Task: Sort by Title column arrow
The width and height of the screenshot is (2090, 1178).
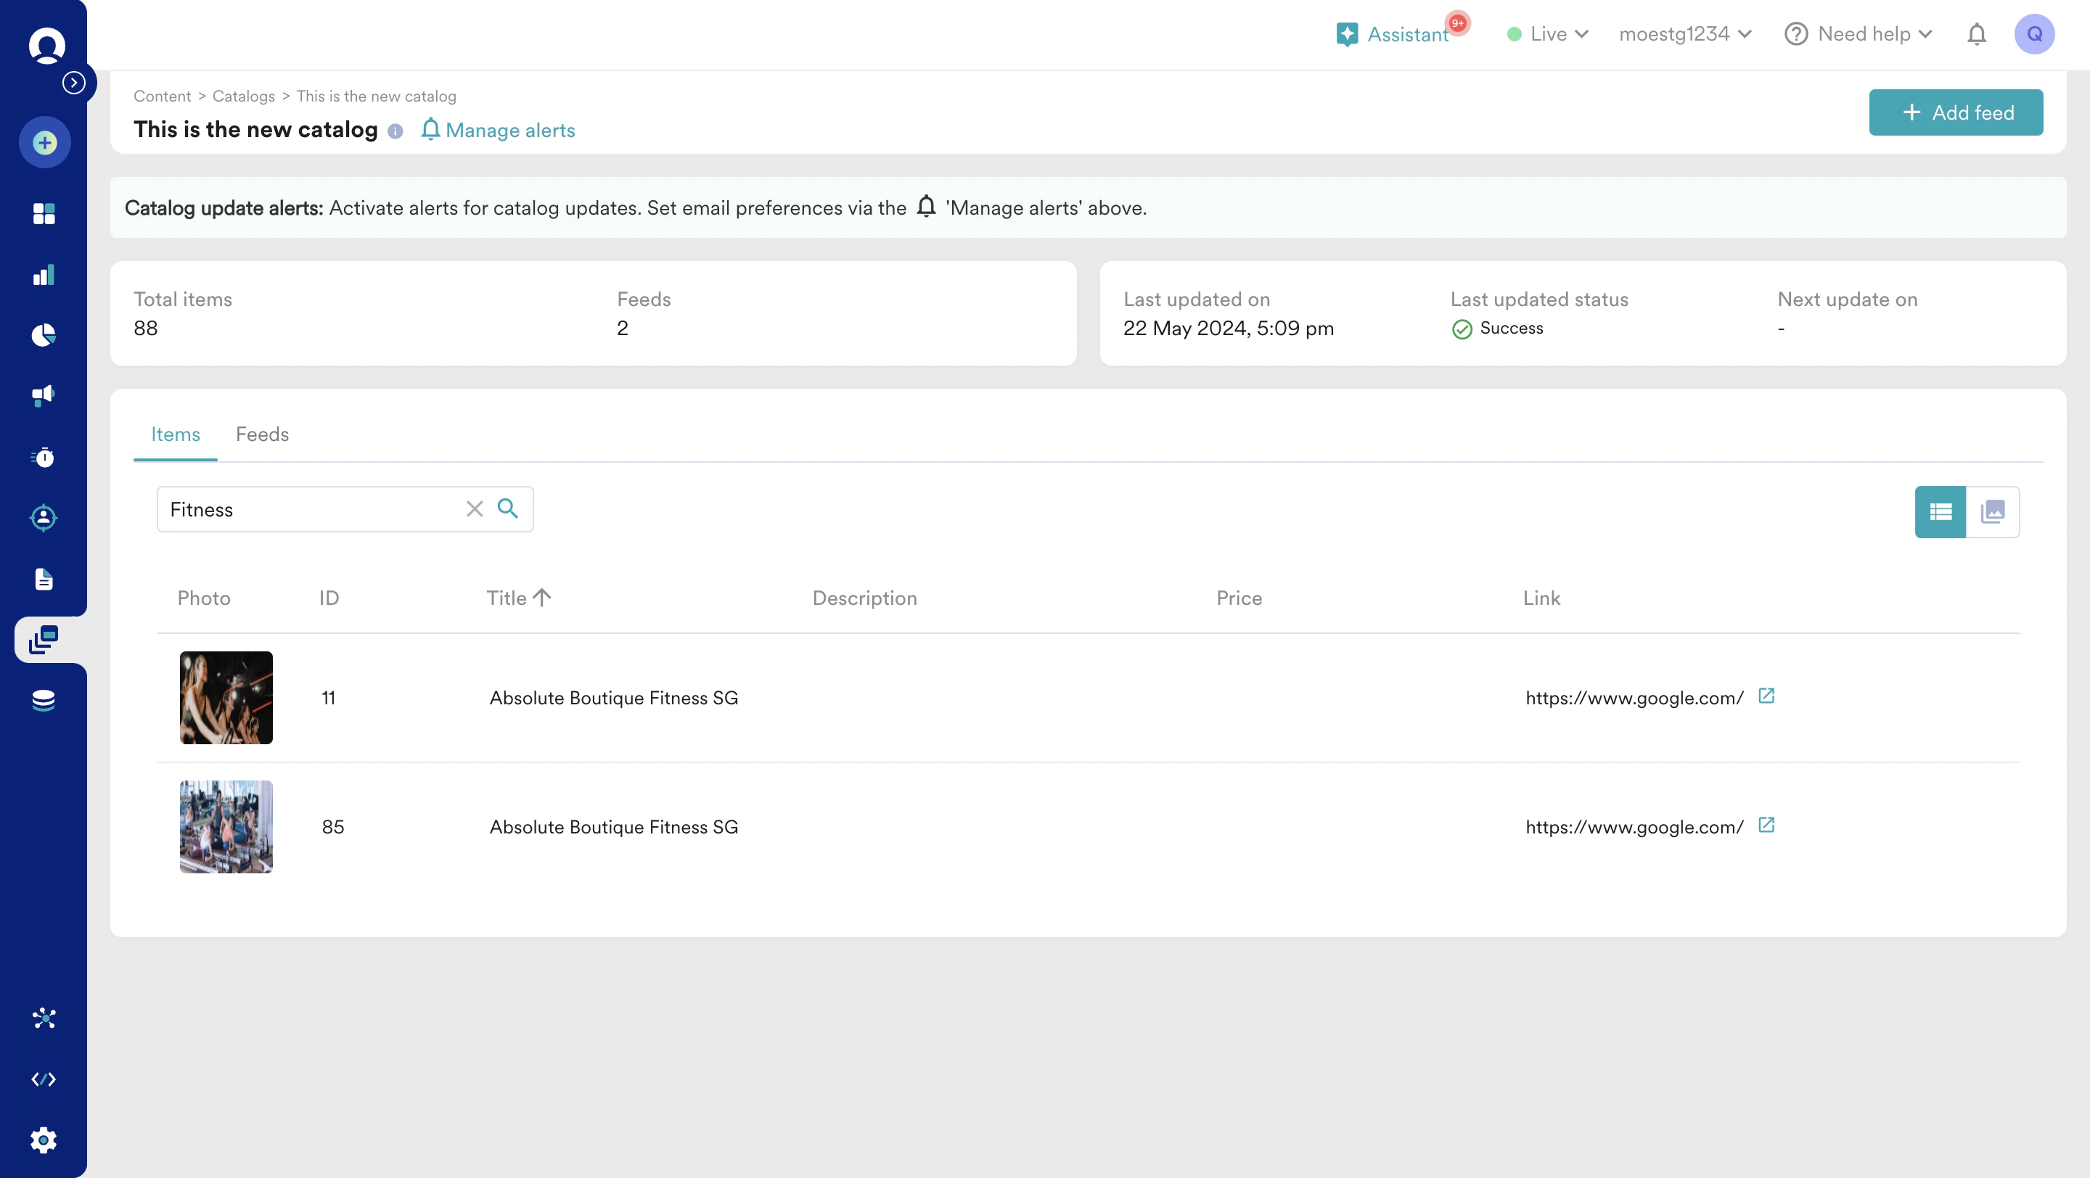Action: 542,598
